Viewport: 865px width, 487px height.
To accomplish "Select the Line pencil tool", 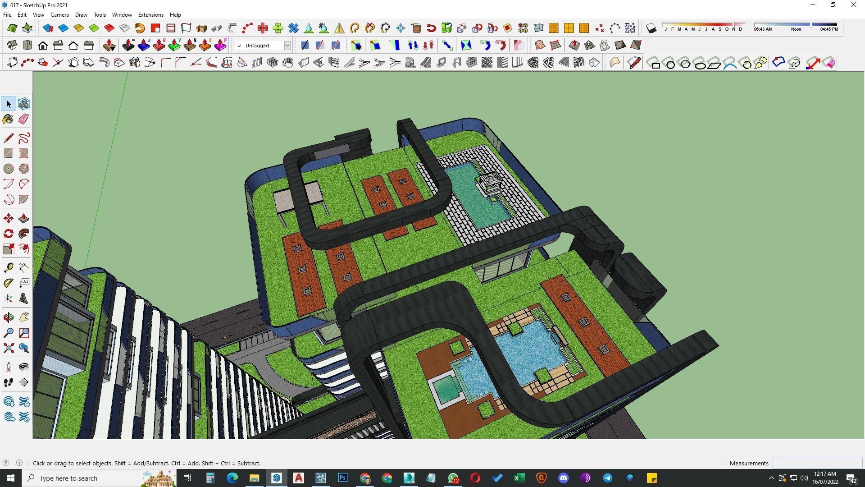I will tap(9, 138).
